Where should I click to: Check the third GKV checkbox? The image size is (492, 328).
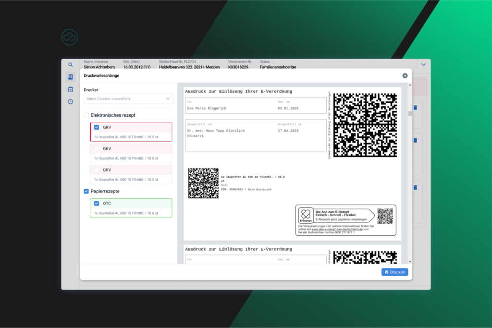(x=97, y=170)
